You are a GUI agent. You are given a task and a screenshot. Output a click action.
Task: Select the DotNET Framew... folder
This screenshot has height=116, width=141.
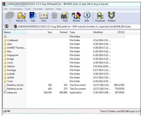[16, 48]
